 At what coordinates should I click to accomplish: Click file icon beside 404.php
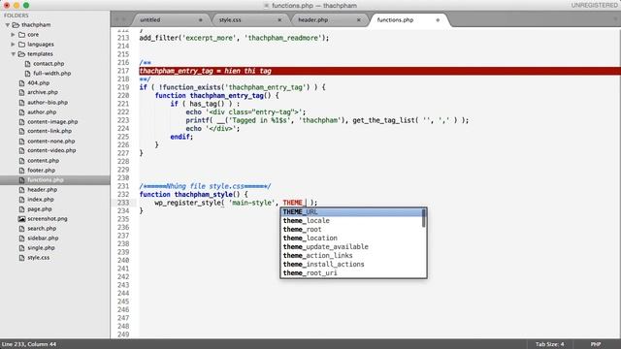tap(21, 83)
